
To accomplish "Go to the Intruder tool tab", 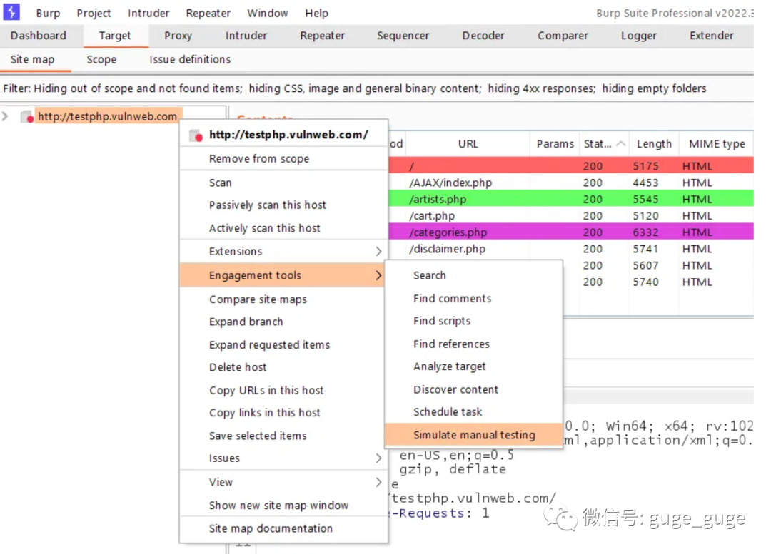I will tap(246, 36).
